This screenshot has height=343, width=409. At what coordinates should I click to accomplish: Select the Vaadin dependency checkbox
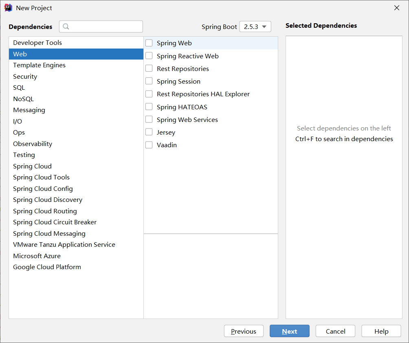[149, 145]
